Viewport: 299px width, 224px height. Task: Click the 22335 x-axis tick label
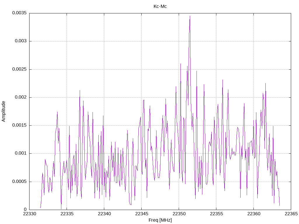pos(67,214)
